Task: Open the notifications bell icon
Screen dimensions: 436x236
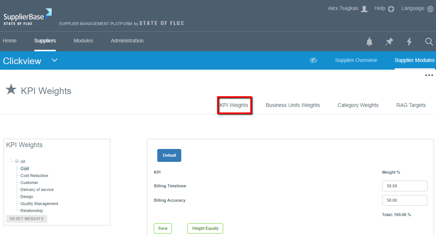Action: 369,42
